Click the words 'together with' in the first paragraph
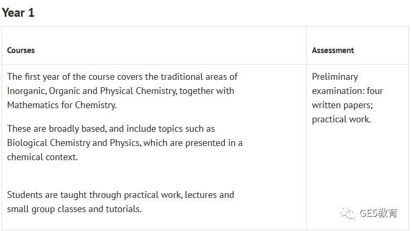This screenshot has width=411, height=231. pyautogui.click(x=207, y=91)
